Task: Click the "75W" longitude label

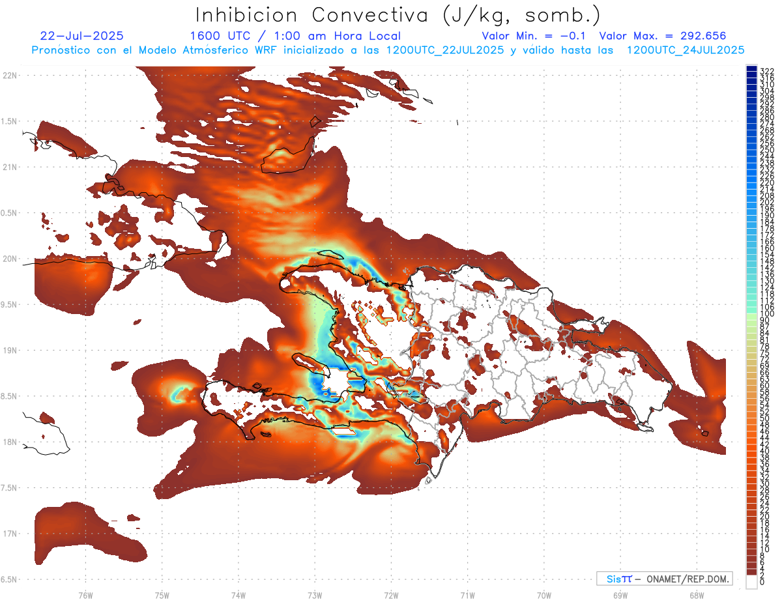Action: [x=162, y=595]
